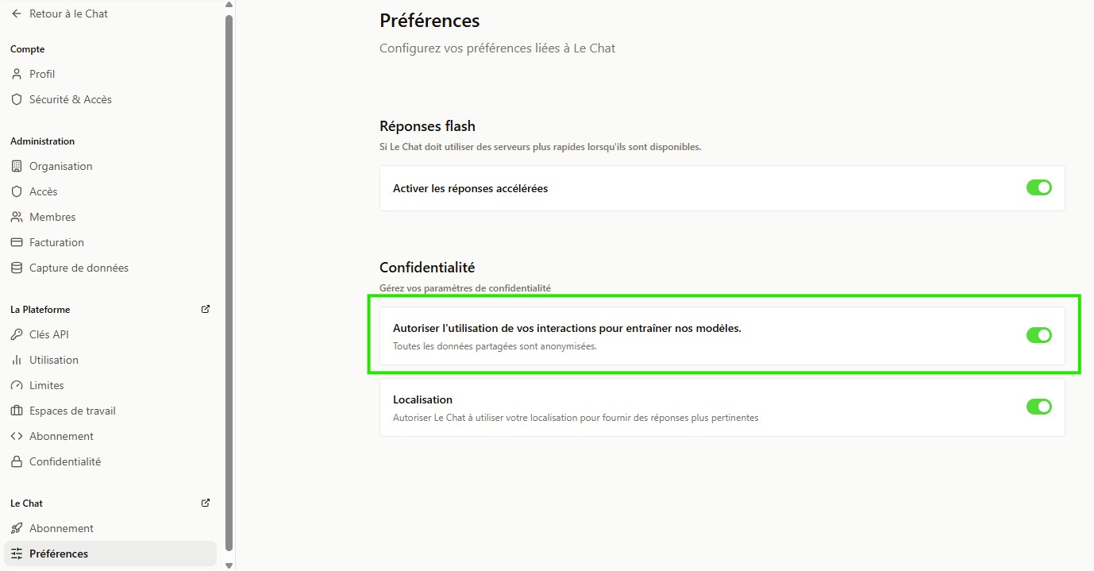Click the gauge icon for Limites
Viewport: 1094px width, 571px height.
(17, 385)
